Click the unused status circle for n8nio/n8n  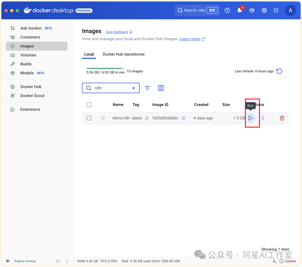coord(103,118)
